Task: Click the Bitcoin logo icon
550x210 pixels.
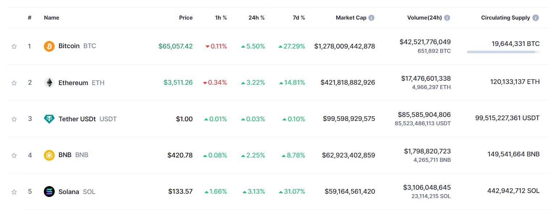Action: point(49,46)
